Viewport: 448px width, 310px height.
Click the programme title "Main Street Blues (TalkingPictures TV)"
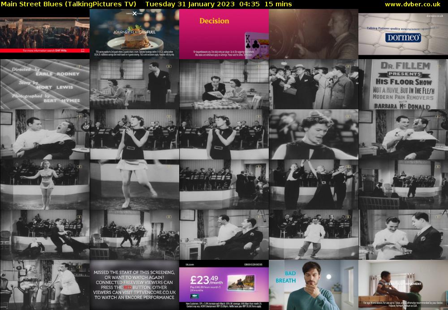pyautogui.click(x=69, y=4)
